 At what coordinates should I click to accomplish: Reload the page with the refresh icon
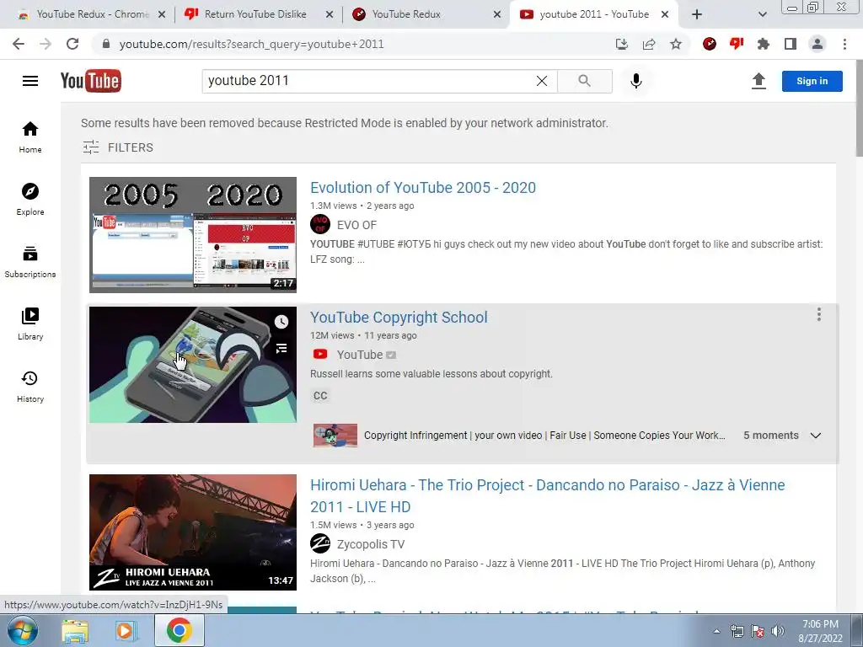pos(72,44)
